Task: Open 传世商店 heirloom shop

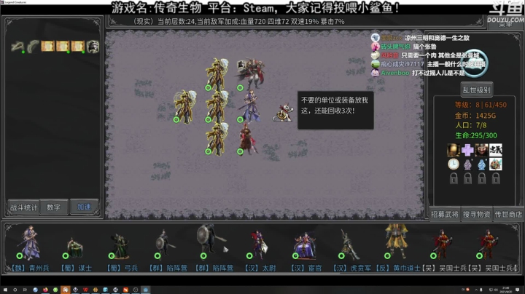Action: click(508, 215)
